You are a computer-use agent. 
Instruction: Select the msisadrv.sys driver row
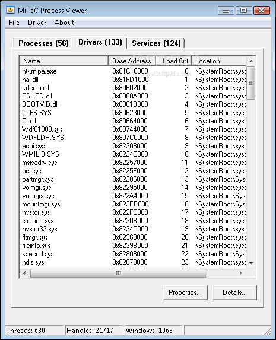133,163
